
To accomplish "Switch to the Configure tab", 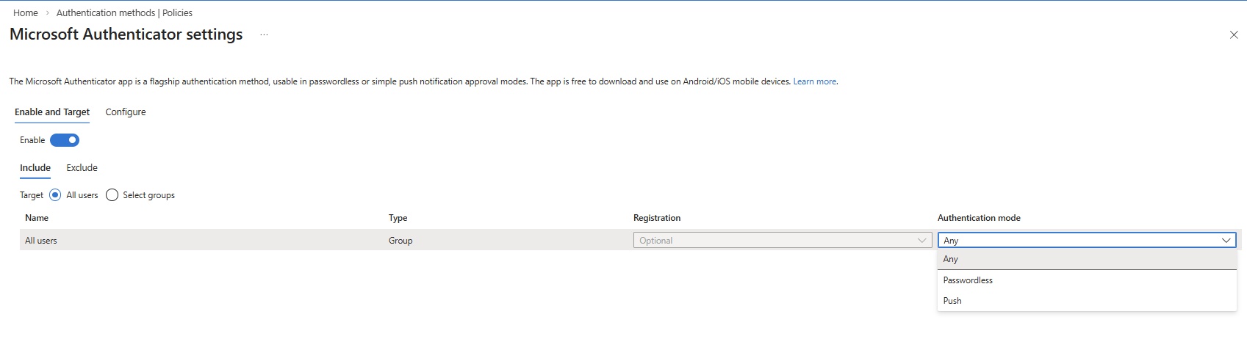I will pos(126,112).
